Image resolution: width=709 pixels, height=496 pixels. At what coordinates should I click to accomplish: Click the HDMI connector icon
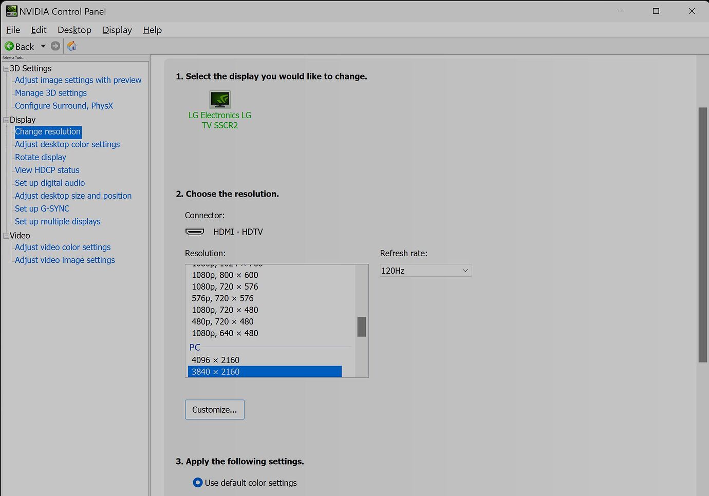(x=195, y=232)
